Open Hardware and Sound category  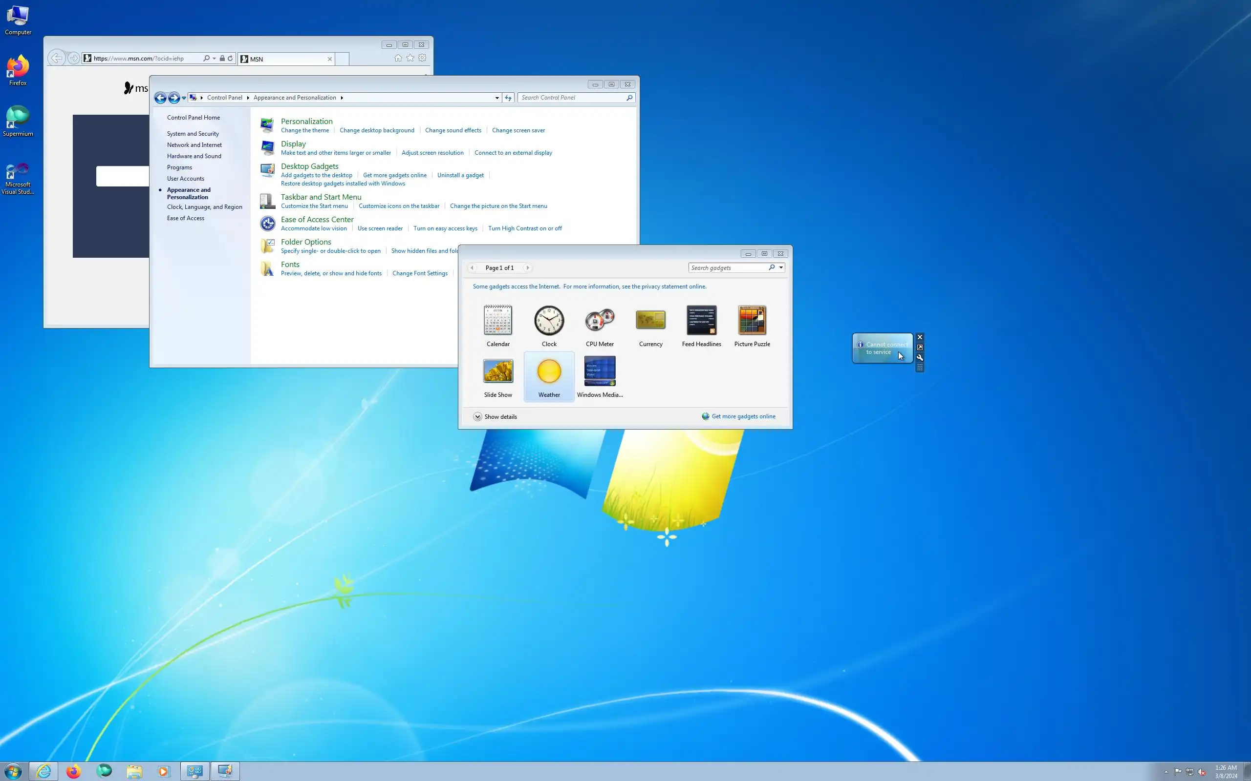pos(194,156)
